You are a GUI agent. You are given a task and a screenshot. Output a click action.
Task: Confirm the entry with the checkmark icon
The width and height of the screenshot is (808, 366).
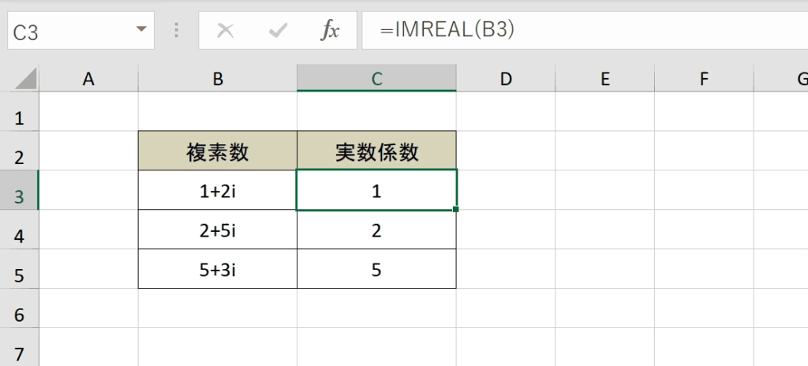(x=278, y=31)
